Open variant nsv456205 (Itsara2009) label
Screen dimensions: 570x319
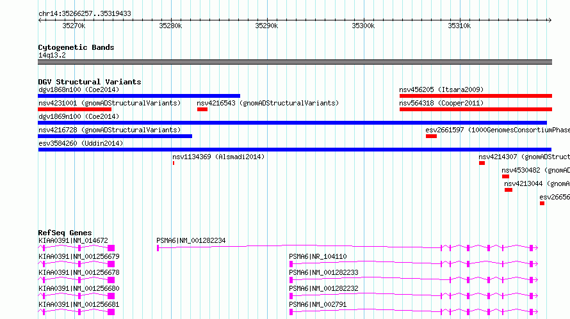pos(441,89)
